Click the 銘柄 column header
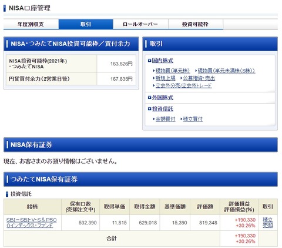Viewport: 282px width, 248px height. point(32,207)
